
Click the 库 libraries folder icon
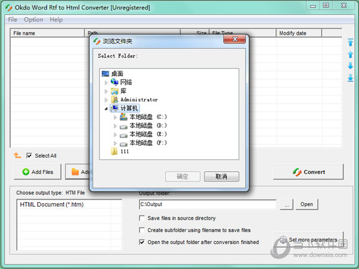(114, 91)
